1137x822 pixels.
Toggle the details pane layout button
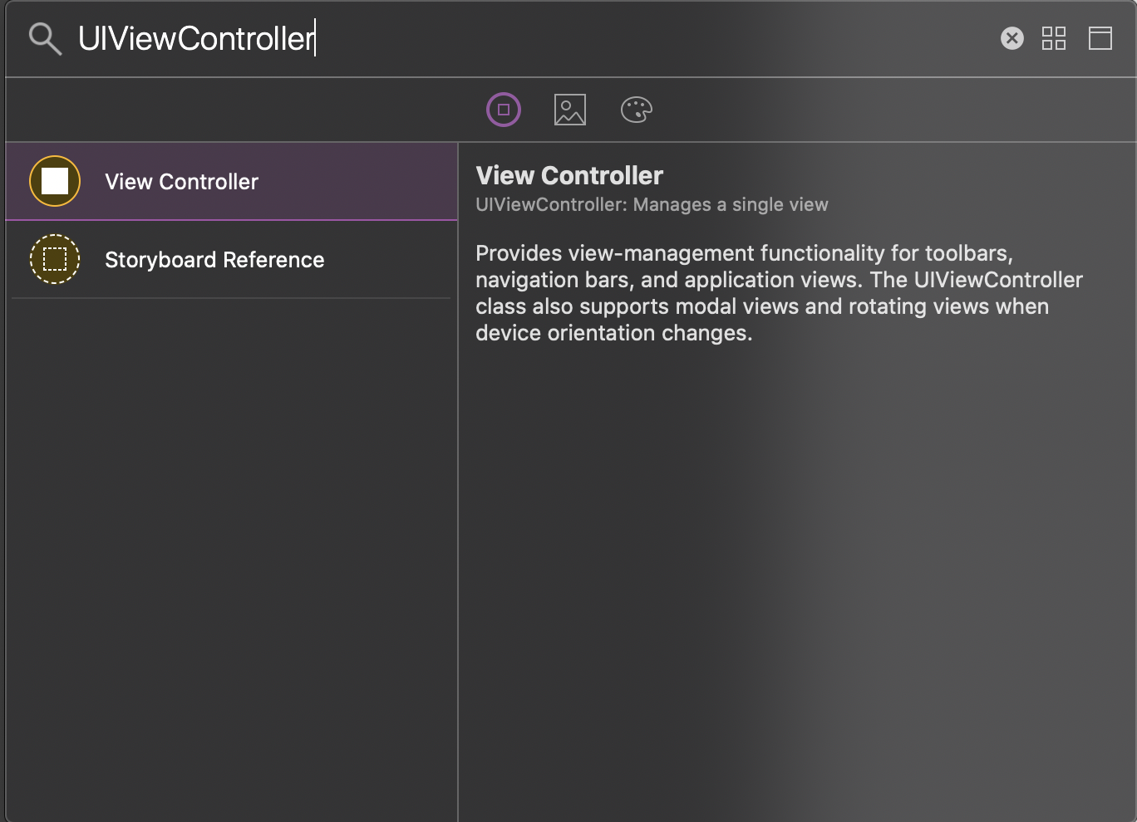[1100, 38]
